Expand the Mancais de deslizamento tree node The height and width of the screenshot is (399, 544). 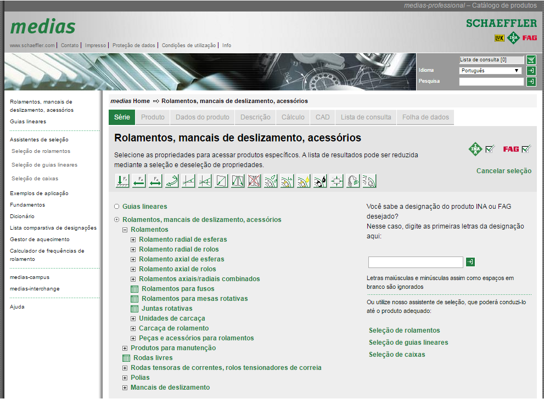[x=125, y=387]
